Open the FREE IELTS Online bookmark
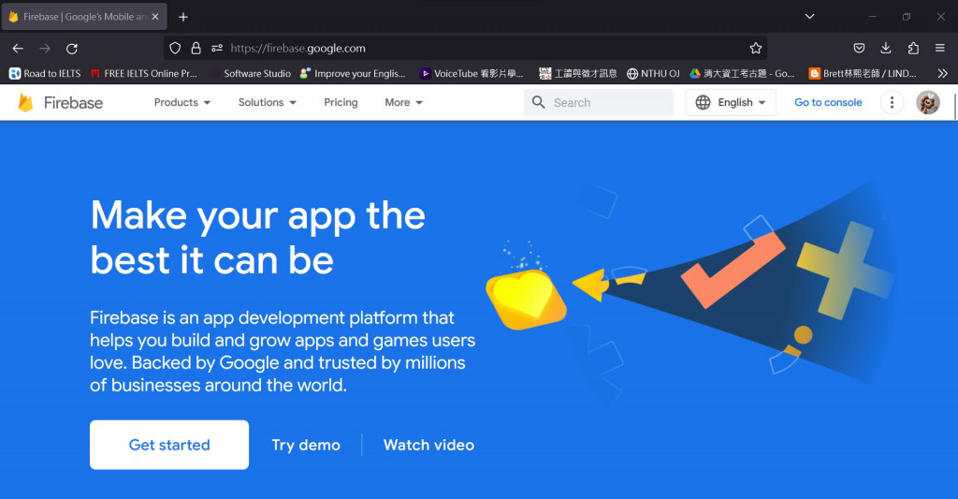This screenshot has height=499, width=958. point(143,73)
